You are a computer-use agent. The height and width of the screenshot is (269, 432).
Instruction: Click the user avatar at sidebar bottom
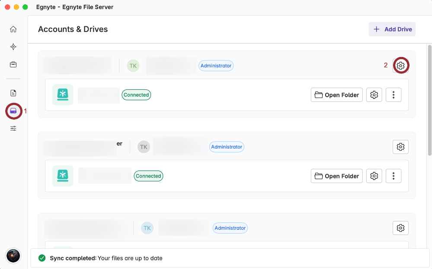click(x=13, y=256)
